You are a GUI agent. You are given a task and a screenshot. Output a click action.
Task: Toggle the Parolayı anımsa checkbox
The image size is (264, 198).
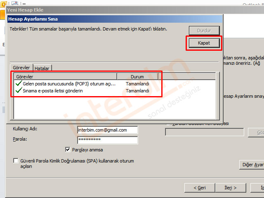click(x=68, y=150)
